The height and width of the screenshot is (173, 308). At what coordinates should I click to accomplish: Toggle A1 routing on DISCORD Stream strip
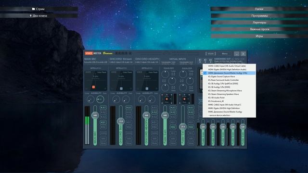click(x=129, y=108)
